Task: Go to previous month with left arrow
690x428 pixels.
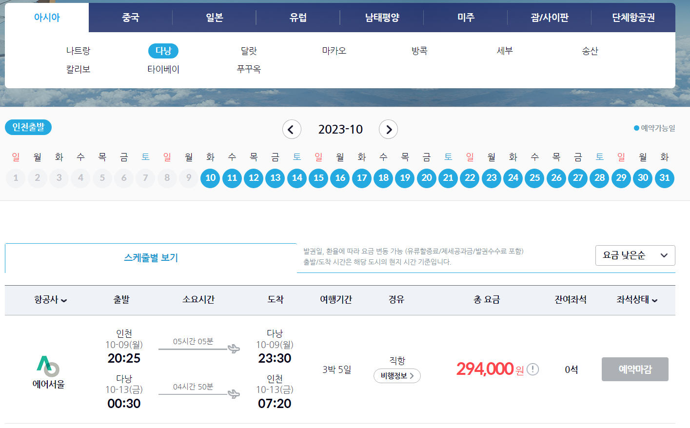Action: click(x=292, y=129)
